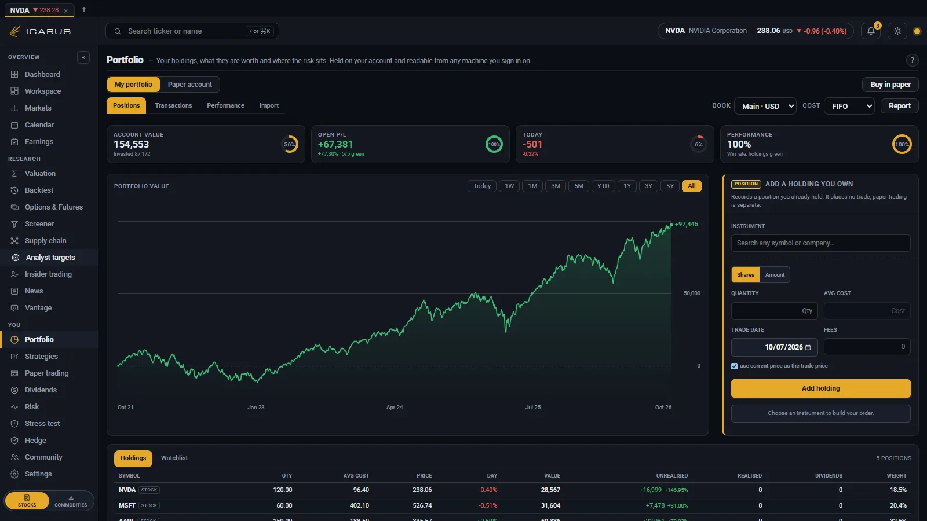Screen dimensions: 927x521
Task: Open a new tab with plus icon
Action: pos(84,9)
